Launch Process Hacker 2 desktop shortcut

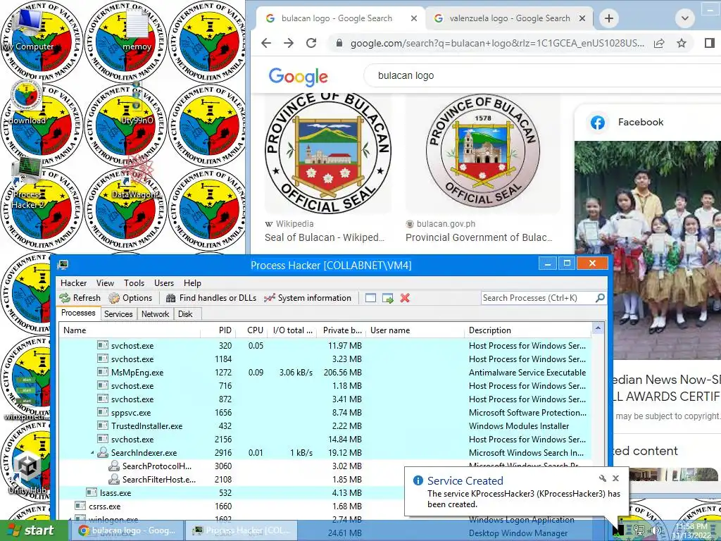(x=27, y=184)
